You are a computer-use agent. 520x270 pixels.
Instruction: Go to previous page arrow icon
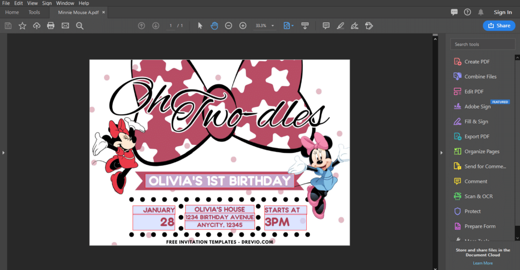(x=141, y=25)
